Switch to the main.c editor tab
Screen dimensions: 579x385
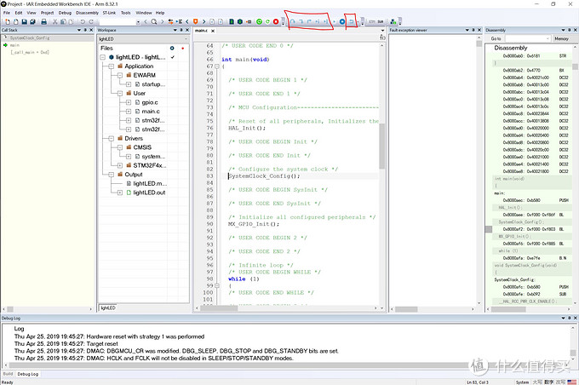201,31
